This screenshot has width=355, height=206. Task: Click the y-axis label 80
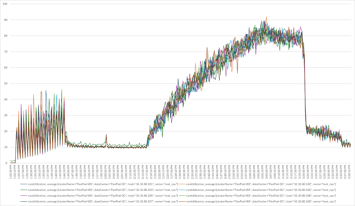point(6,36)
